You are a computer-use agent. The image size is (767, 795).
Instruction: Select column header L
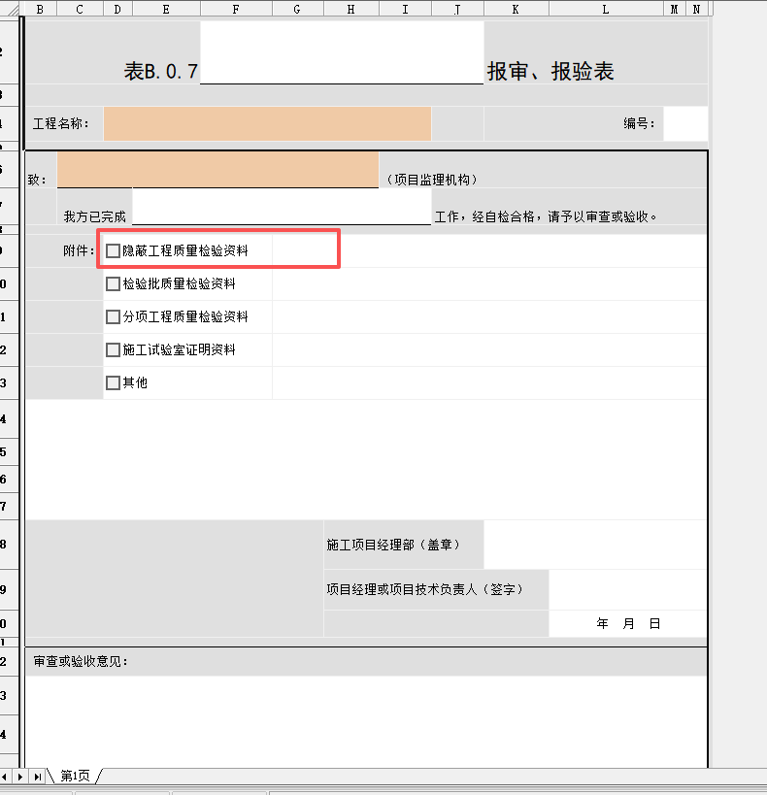point(605,9)
